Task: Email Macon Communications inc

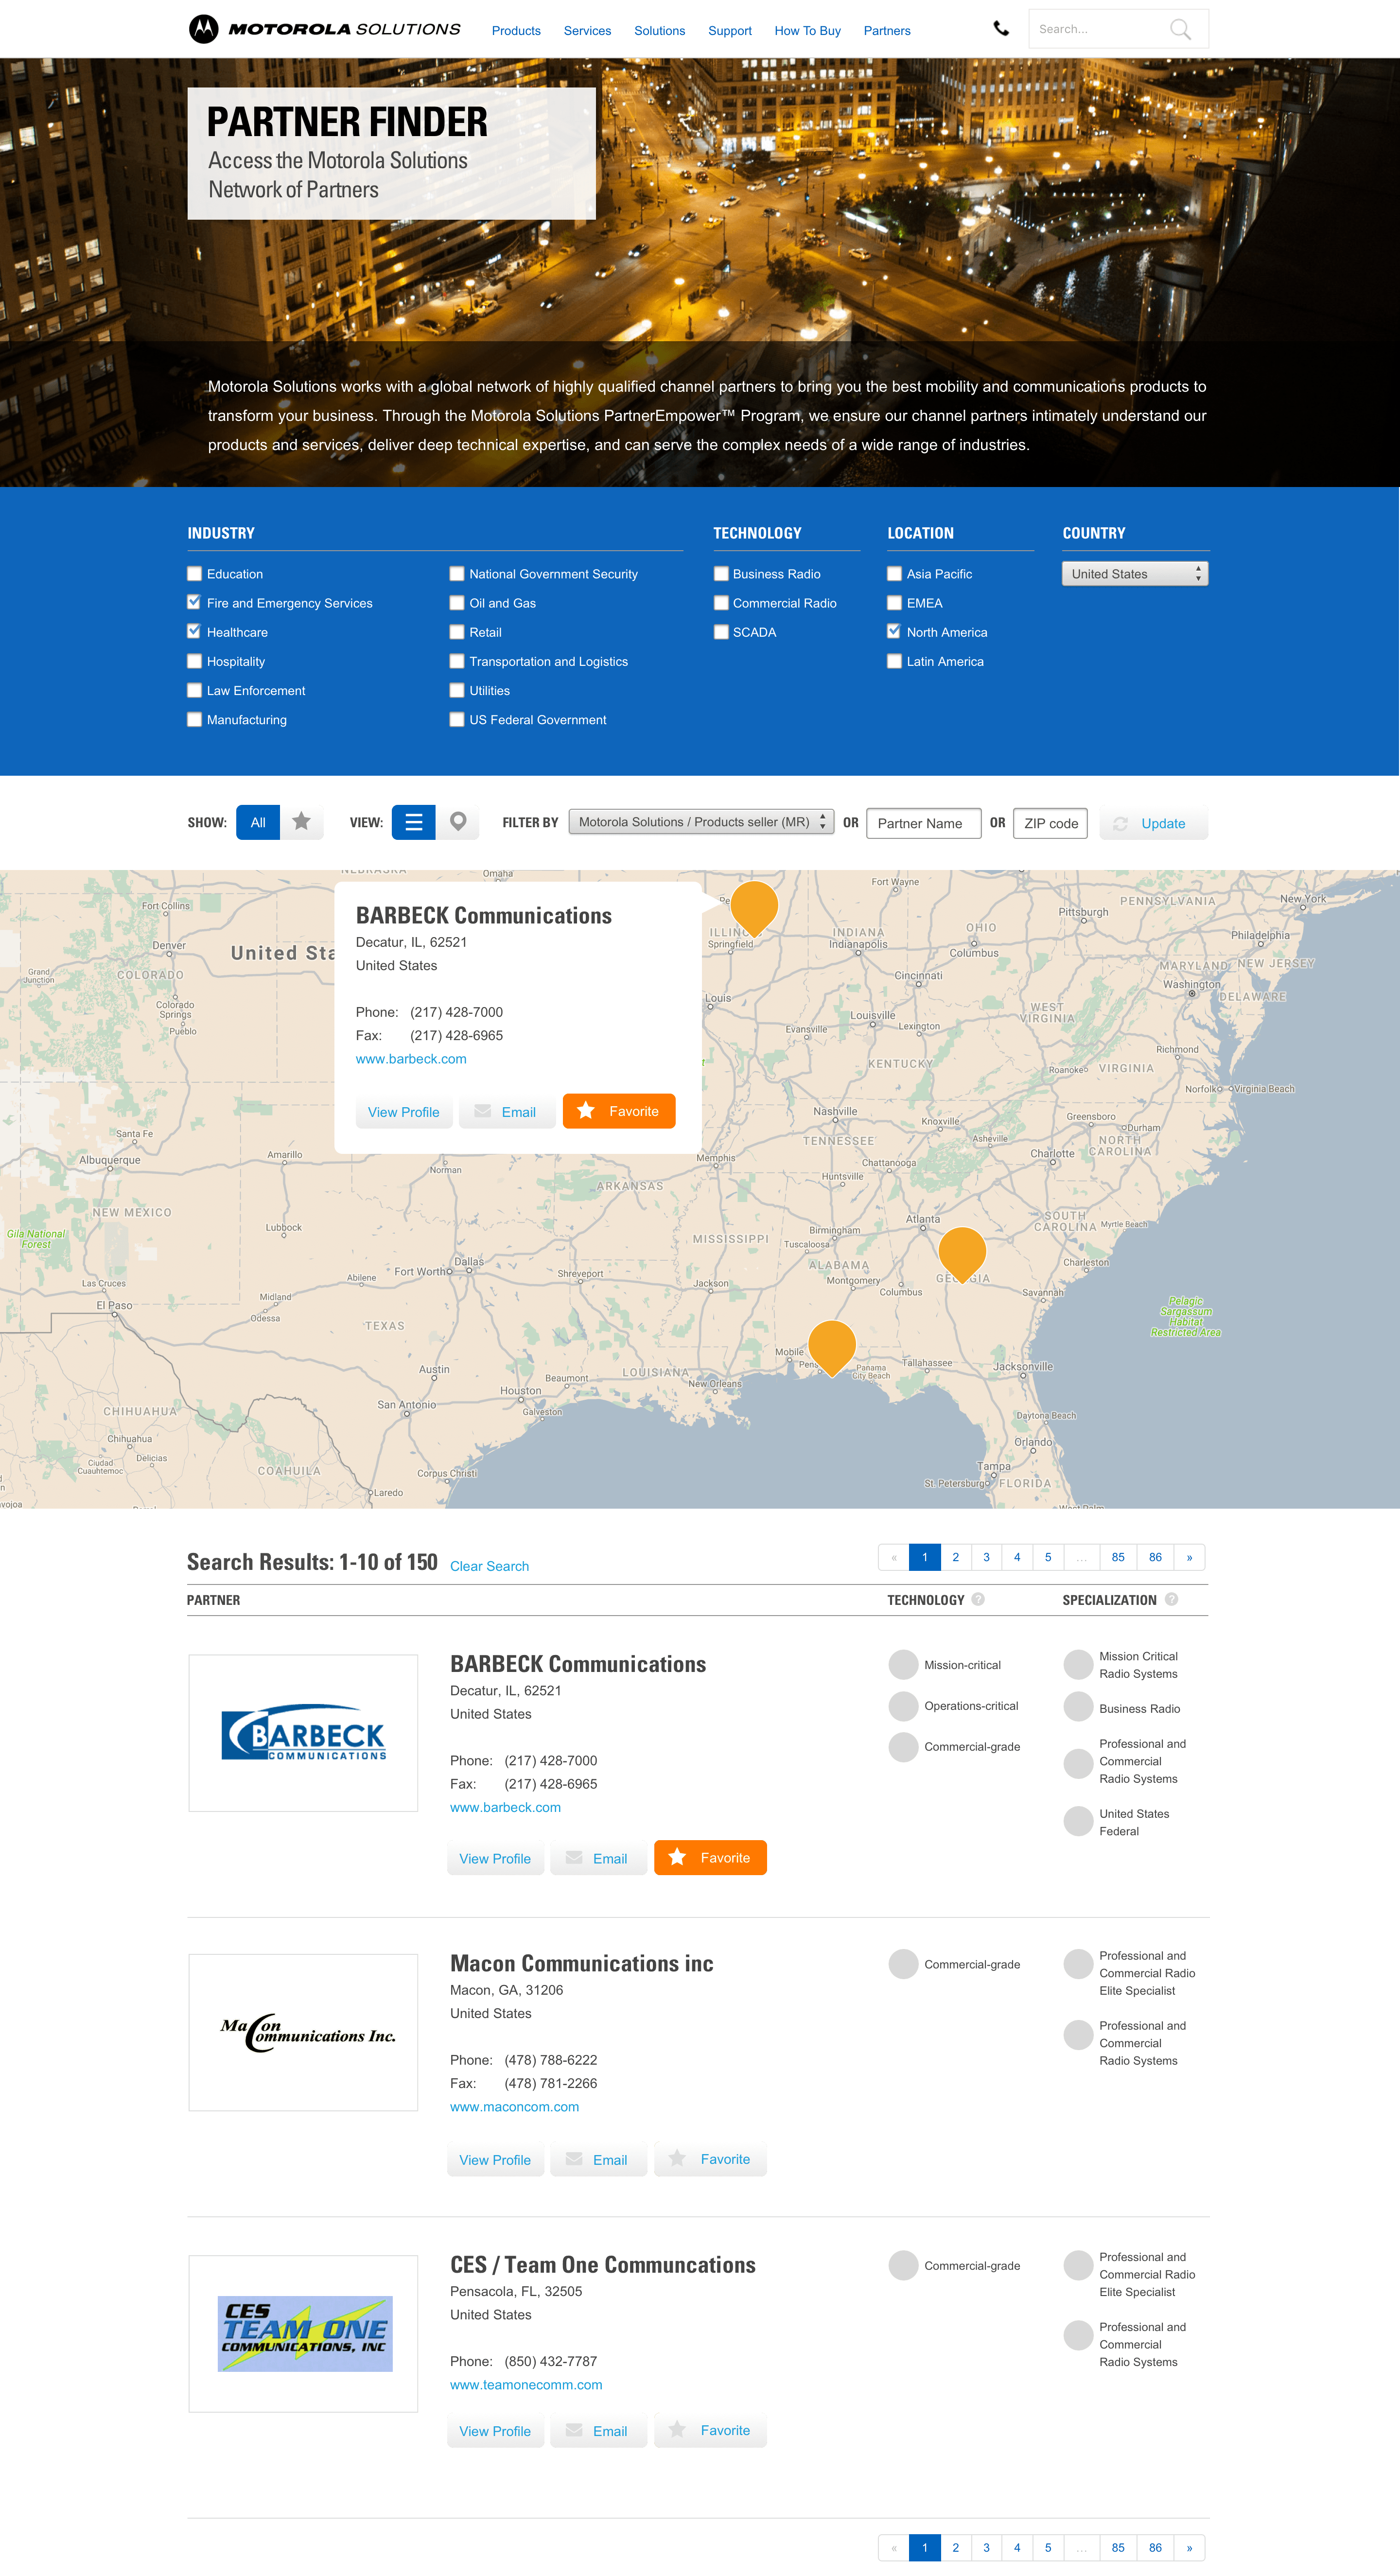Action: click(x=598, y=2160)
